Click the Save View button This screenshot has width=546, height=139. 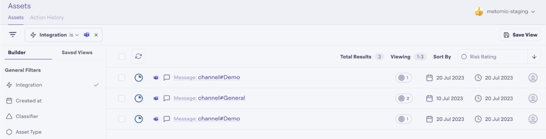click(520, 35)
